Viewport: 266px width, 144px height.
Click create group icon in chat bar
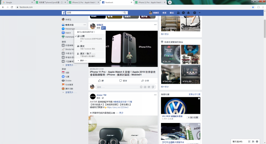click(253, 141)
